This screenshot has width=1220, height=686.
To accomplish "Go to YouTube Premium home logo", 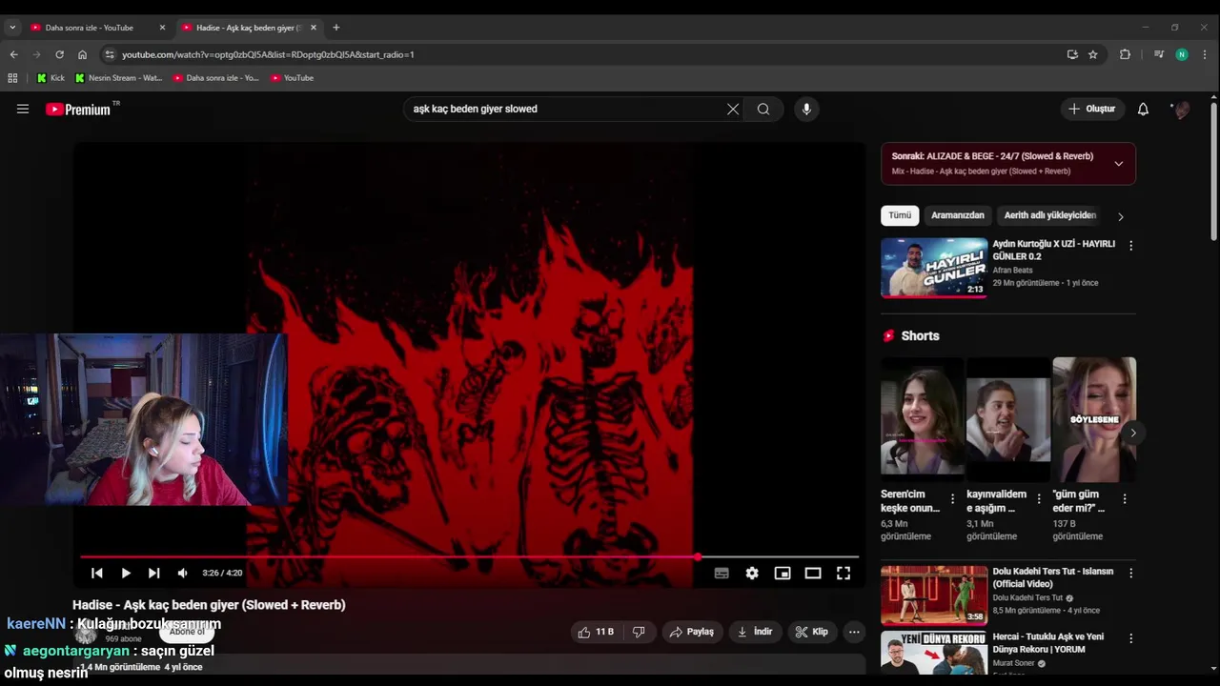I will (x=80, y=109).
